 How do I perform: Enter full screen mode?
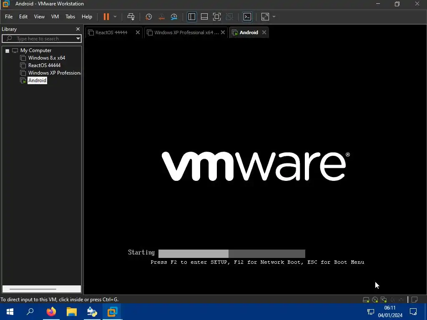[x=217, y=17]
